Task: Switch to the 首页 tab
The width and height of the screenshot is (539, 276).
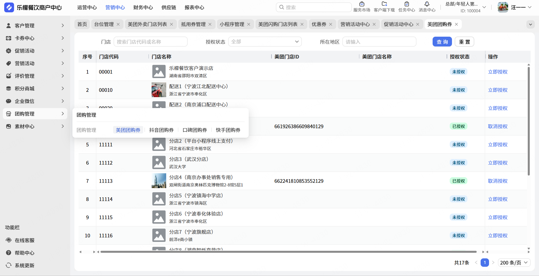Action: coord(82,24)
